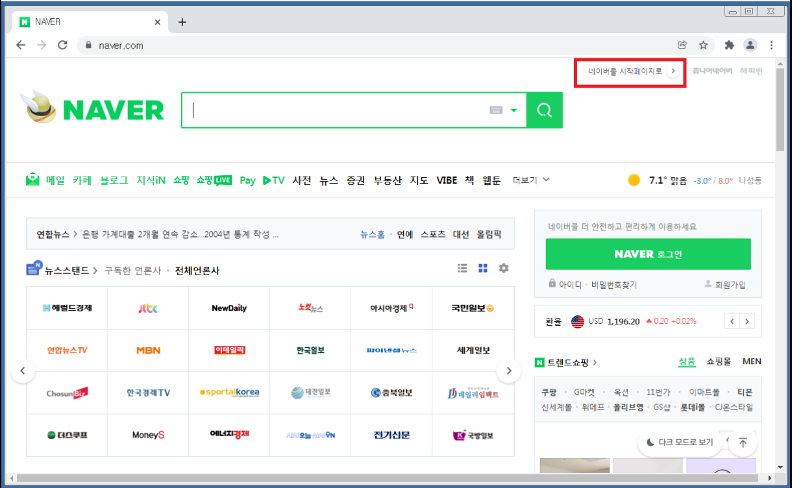Switch newsstand to list view icon
Screen dimensions: 792x488
pos(462,268)
